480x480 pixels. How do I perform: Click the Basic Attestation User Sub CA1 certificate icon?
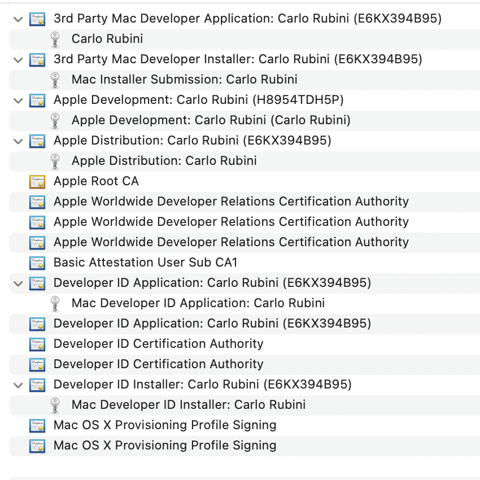[37, 263]
